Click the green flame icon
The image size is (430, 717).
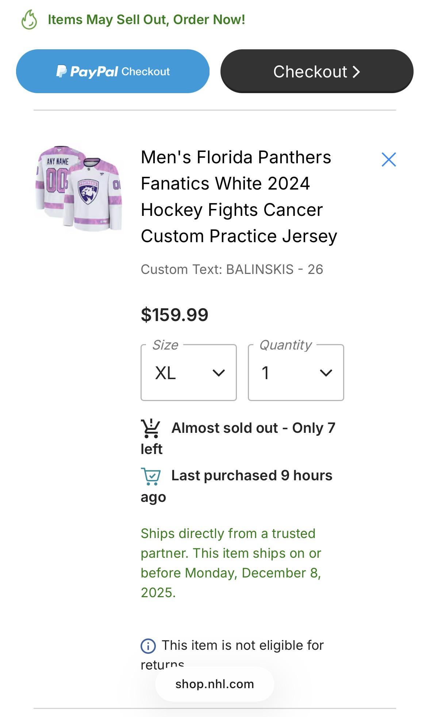click(29, 20)
